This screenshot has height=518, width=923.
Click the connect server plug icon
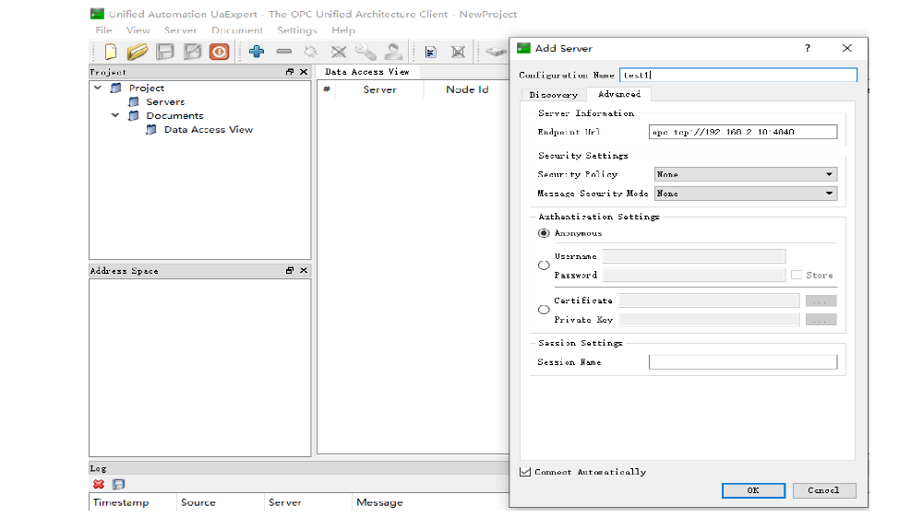pos(311,52)
